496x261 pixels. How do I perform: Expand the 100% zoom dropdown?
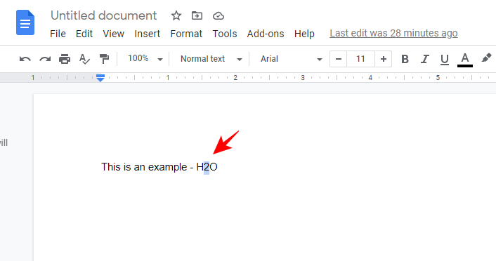click(145, 59)
